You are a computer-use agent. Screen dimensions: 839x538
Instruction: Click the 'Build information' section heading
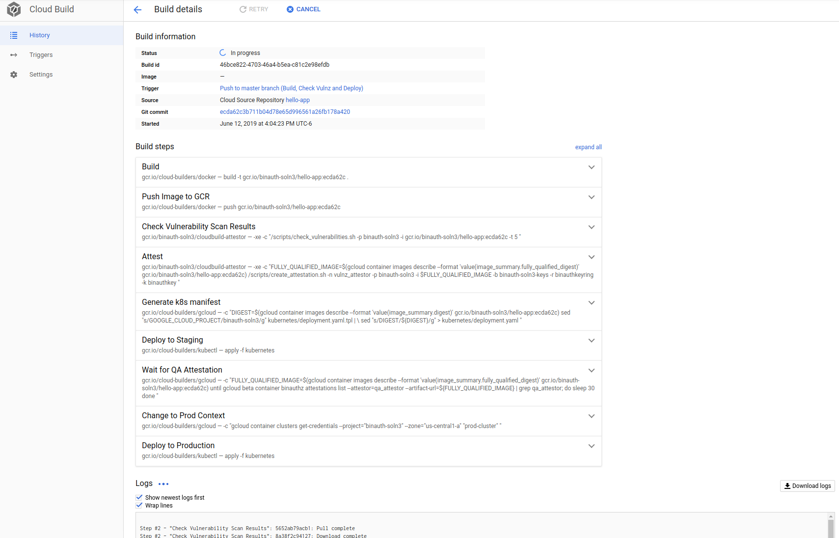coord(165,37)
